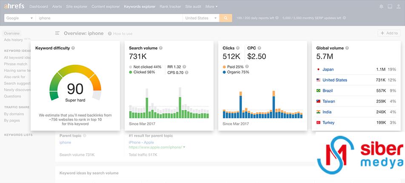
Task: Expand the apple.com URL dropdown arrow
Action: 184,147
